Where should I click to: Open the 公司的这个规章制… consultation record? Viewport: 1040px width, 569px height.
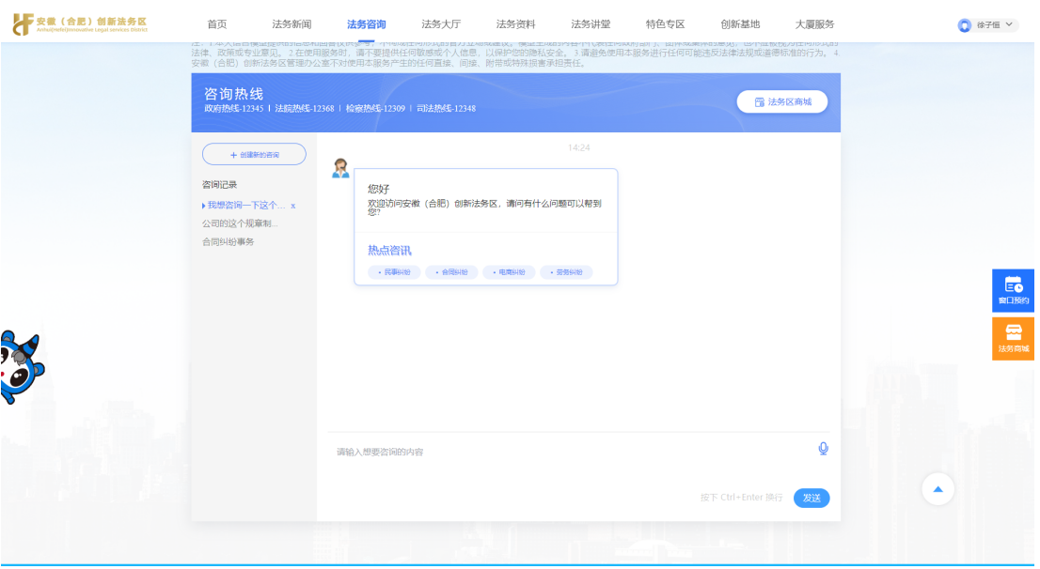pyautogui.click(x=240, y=223)
